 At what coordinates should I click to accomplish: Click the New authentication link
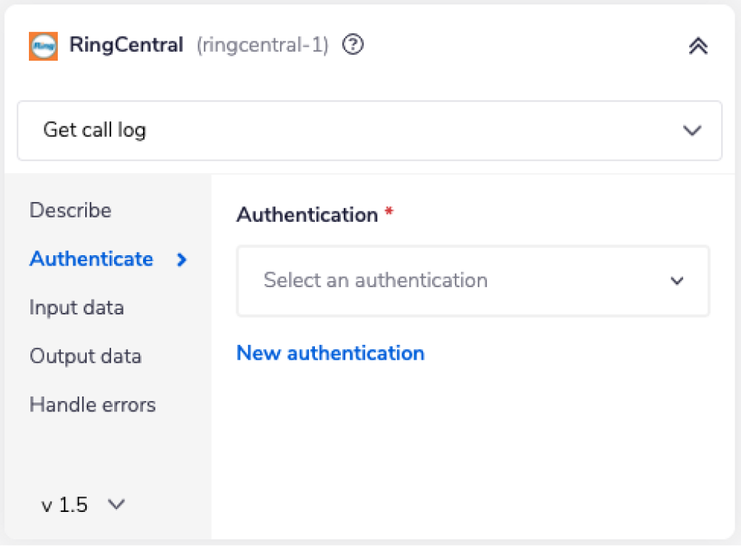click(330, 353)
